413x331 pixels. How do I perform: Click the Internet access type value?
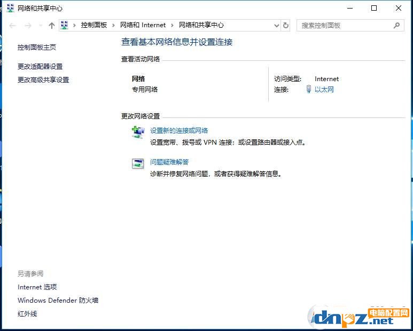click(326, 79)
